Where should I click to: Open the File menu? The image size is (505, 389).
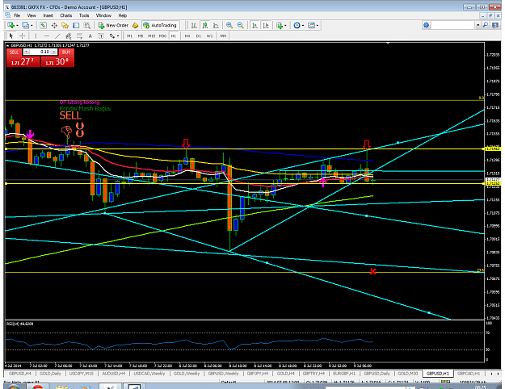tap(17, 15)
